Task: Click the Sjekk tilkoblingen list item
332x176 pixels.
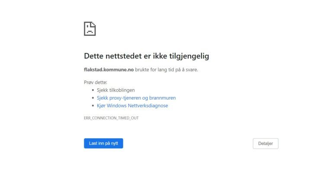Action: 116,90
